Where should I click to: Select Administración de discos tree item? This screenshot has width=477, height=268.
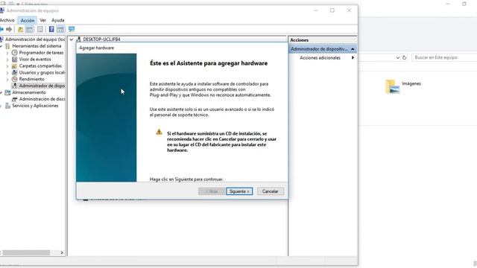tap(42, 99)
